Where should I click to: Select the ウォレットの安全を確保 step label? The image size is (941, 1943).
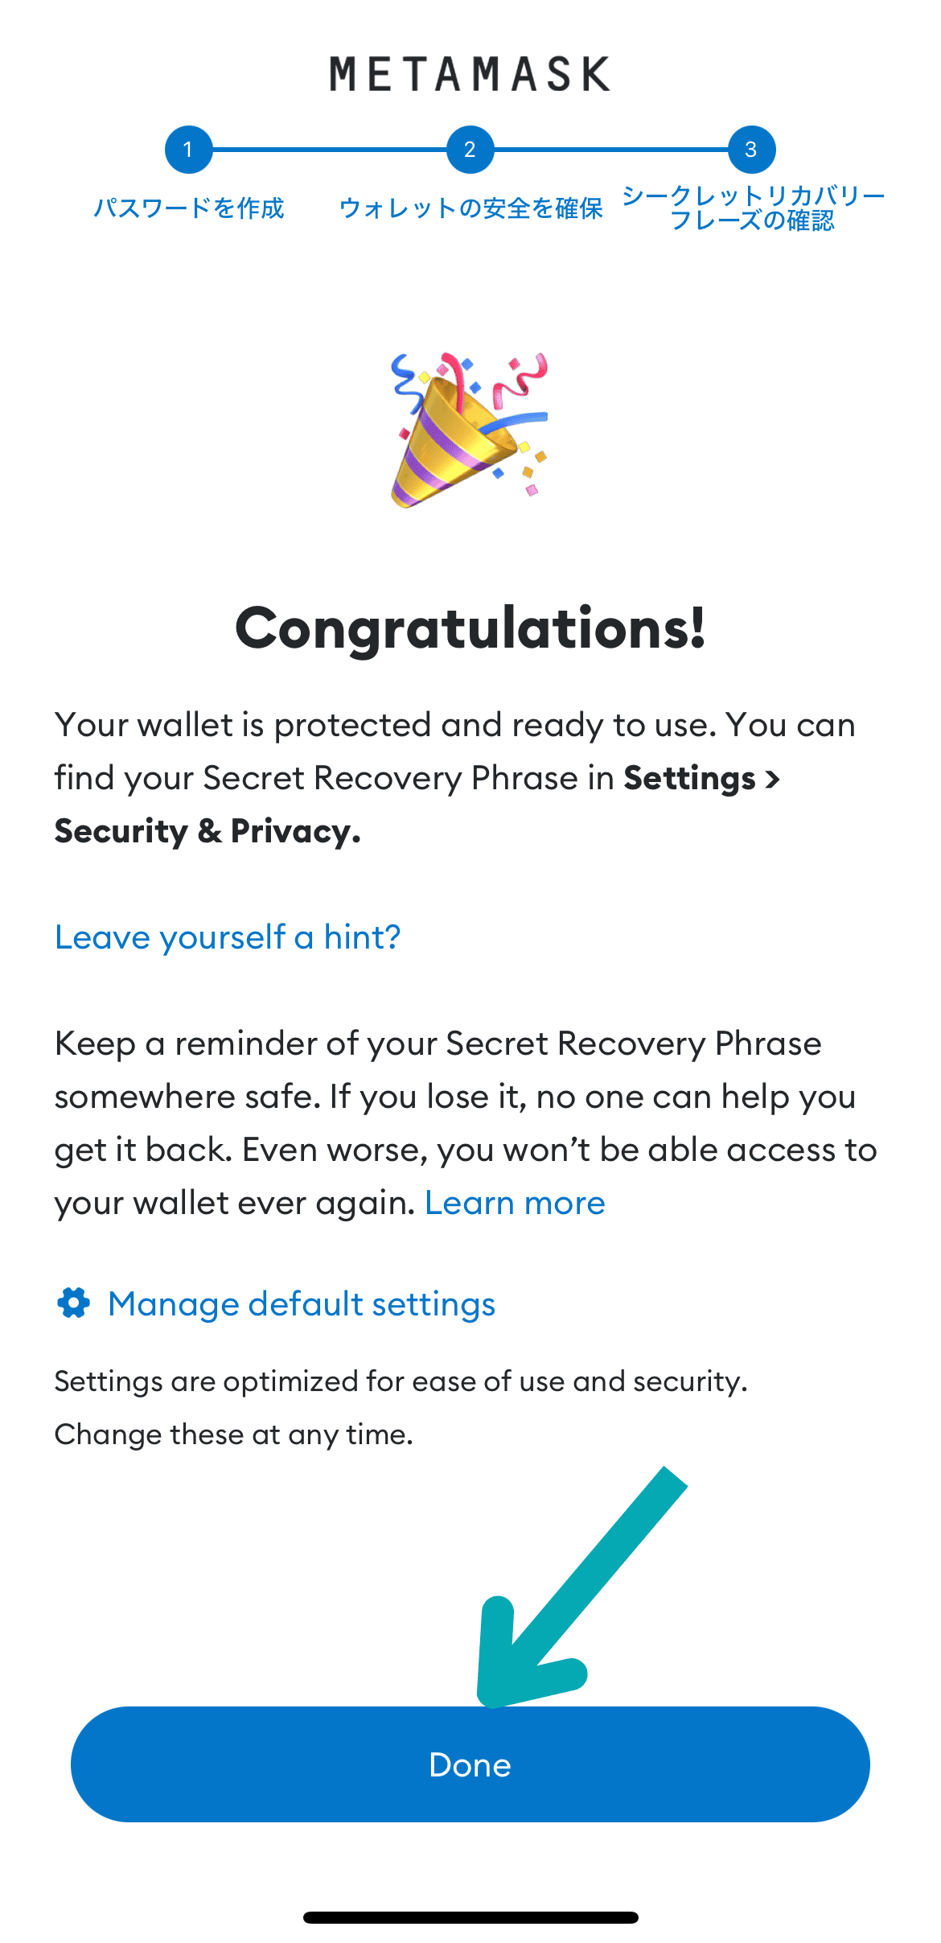[x=470, y=208]
